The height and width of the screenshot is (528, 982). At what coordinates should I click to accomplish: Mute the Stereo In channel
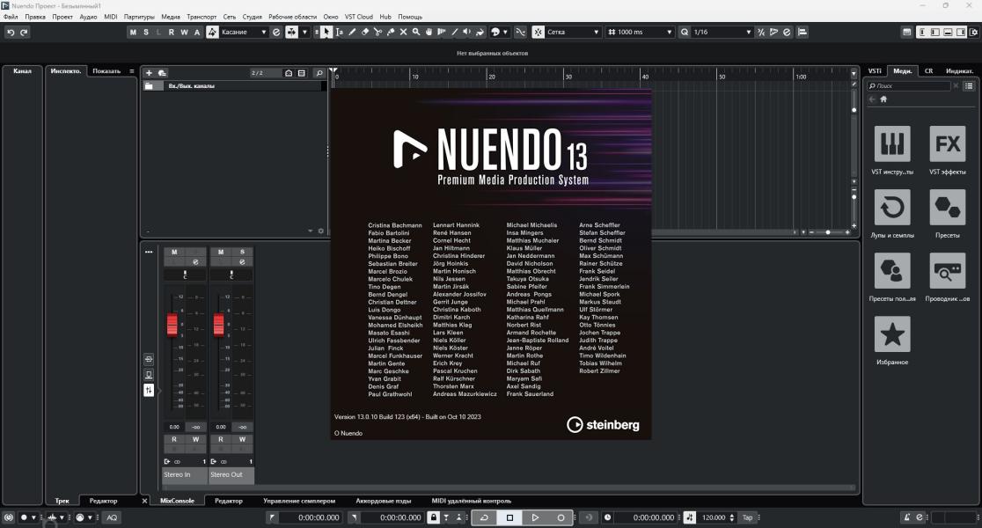pyautogui.click(x=174, y=252)
